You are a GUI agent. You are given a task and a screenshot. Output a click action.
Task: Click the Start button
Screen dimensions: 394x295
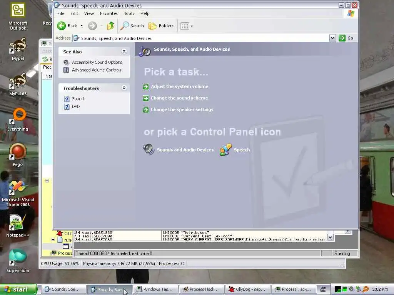(18, 289)
